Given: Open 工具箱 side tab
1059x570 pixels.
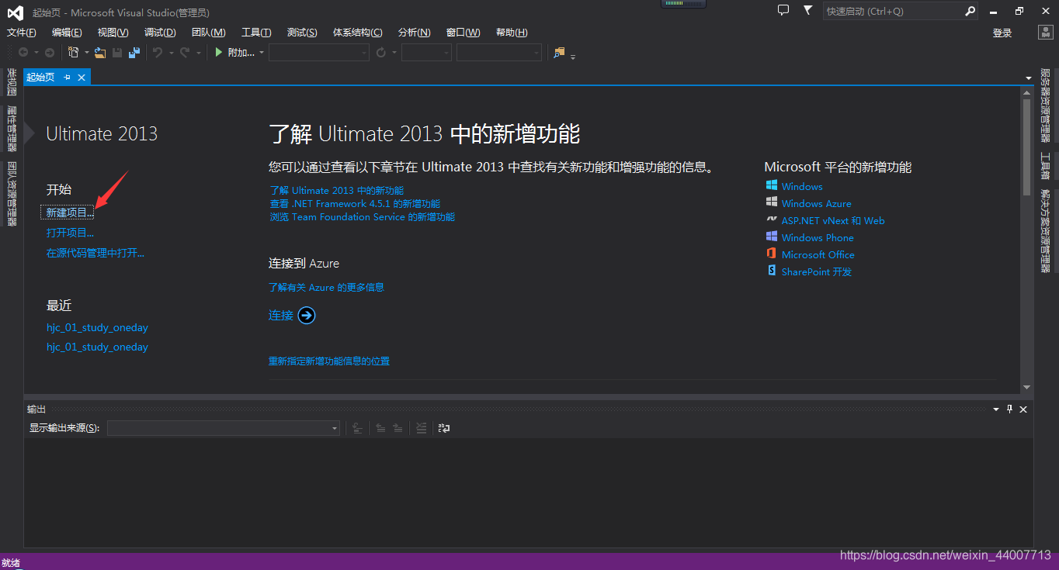Looking at the screenshot, I should point(1046,165).
